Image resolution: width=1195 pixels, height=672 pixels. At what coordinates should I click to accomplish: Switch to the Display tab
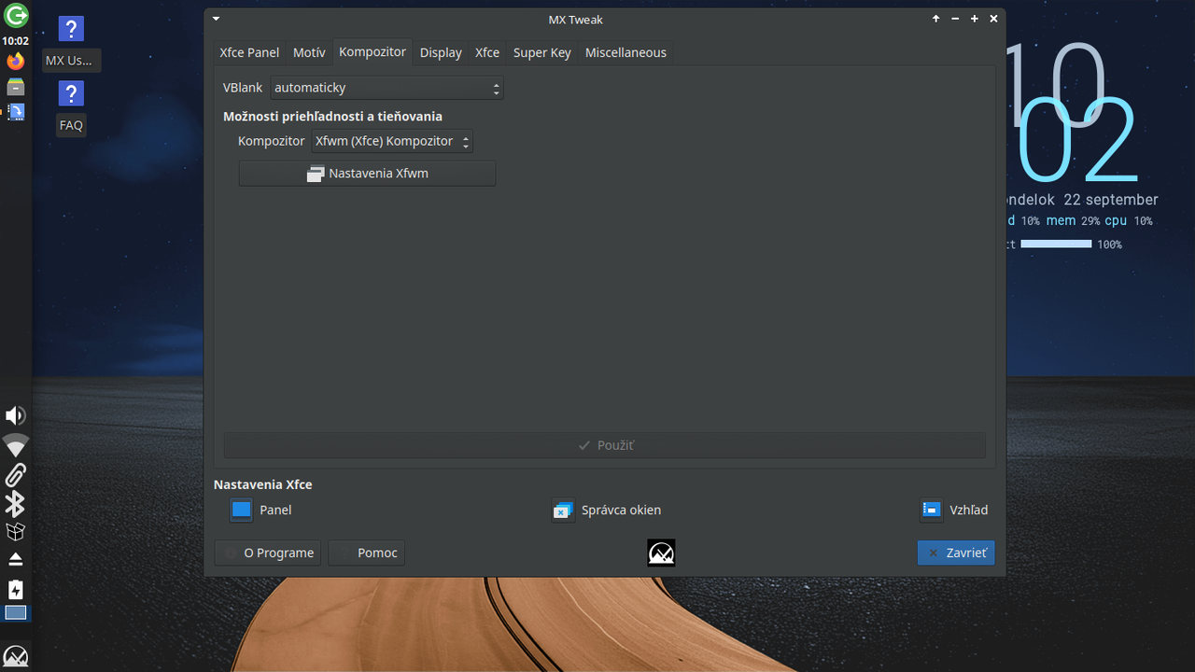(441, 52)
